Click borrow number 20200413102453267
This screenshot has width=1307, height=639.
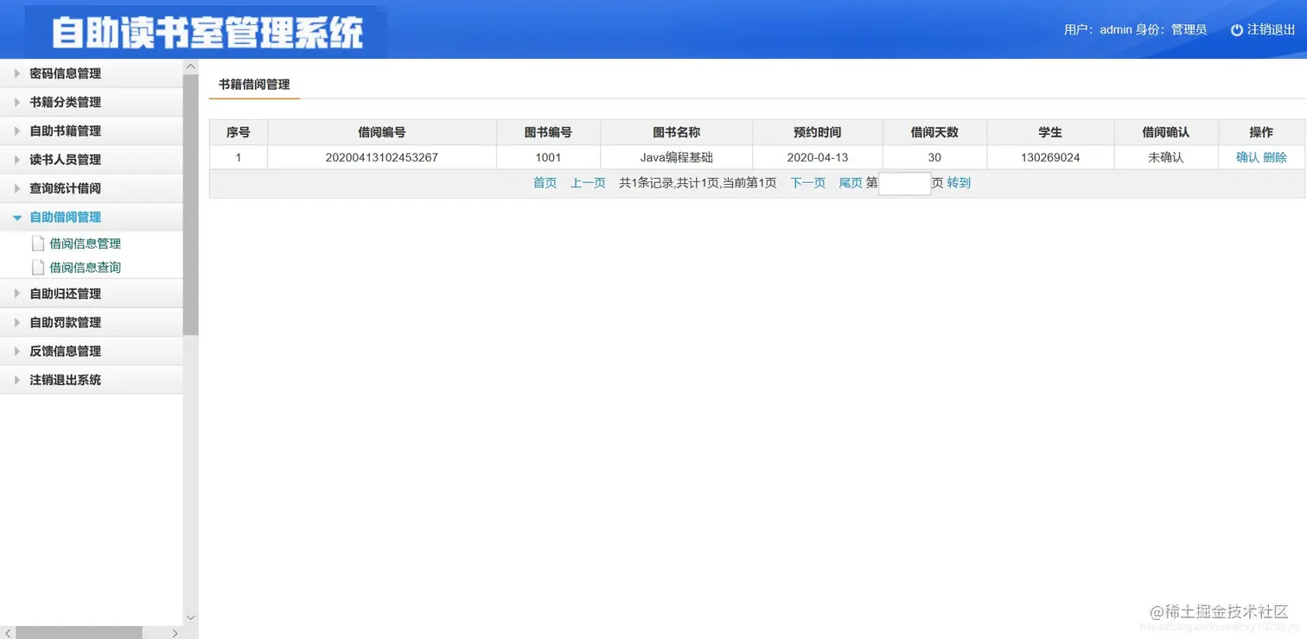(x=382, y=157)
